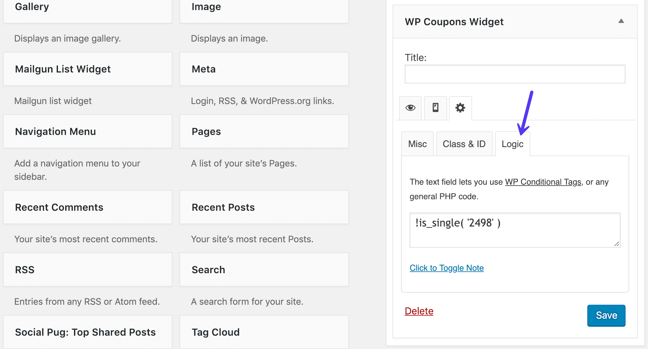Switch to the Misc tab
The height and width of the screenshot is (349, 648).
coord(417,143)
